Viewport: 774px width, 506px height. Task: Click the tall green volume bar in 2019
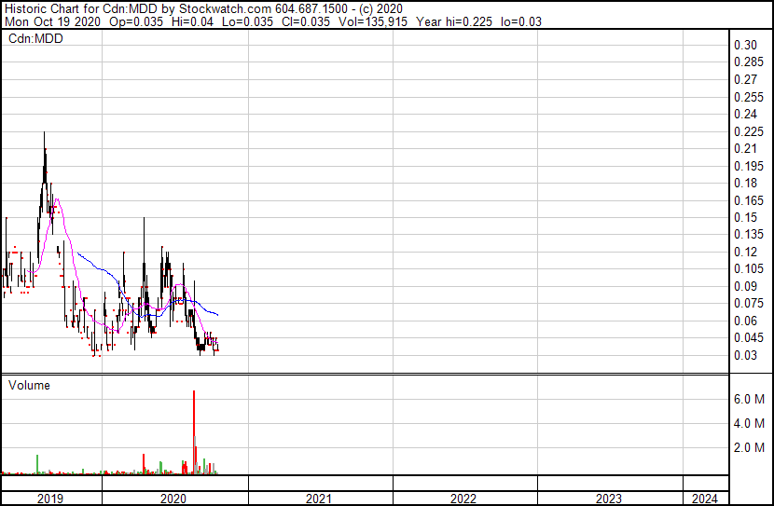(37, 465)
